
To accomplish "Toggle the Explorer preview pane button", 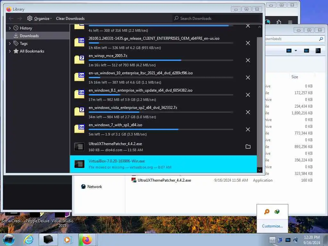I will pyautogui.click(x=307, y=51).
